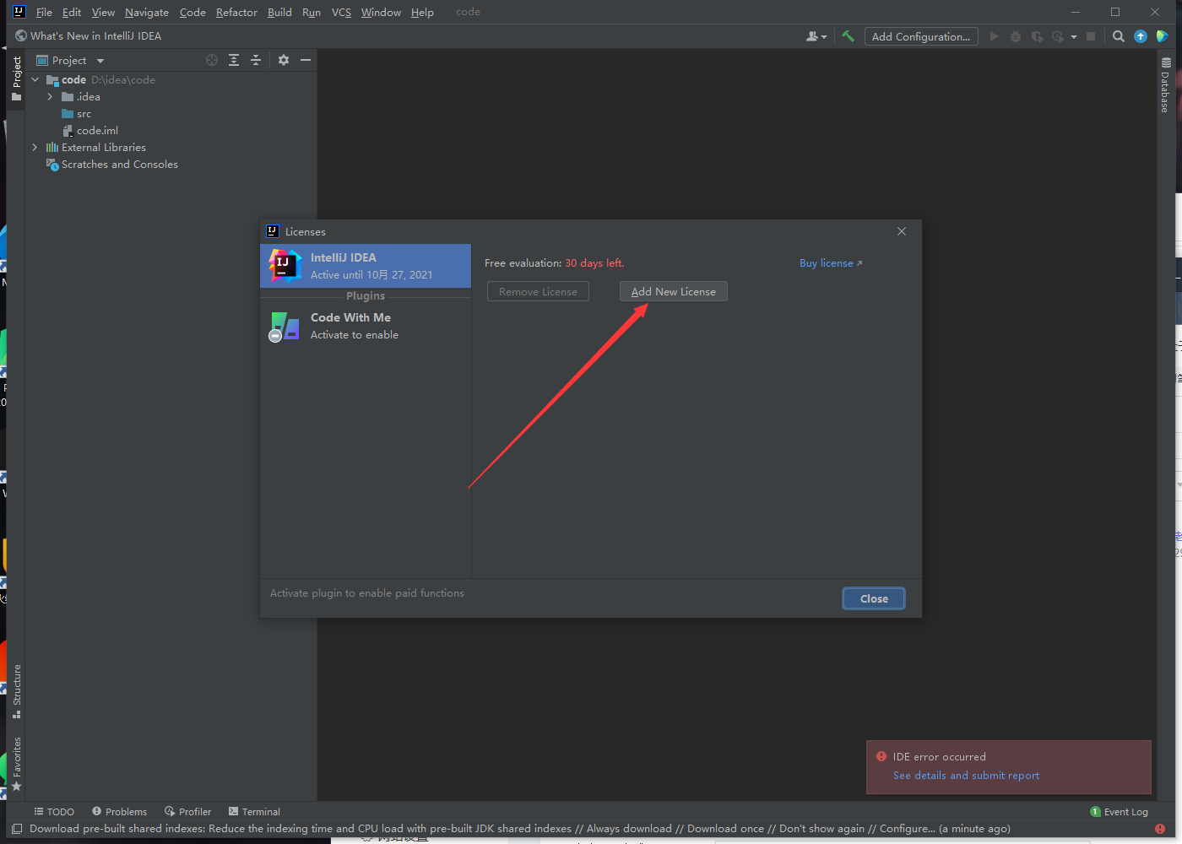Open the Profiler tool window tab
This screenshot has height=844, width=1182.
tap(187, 812)
